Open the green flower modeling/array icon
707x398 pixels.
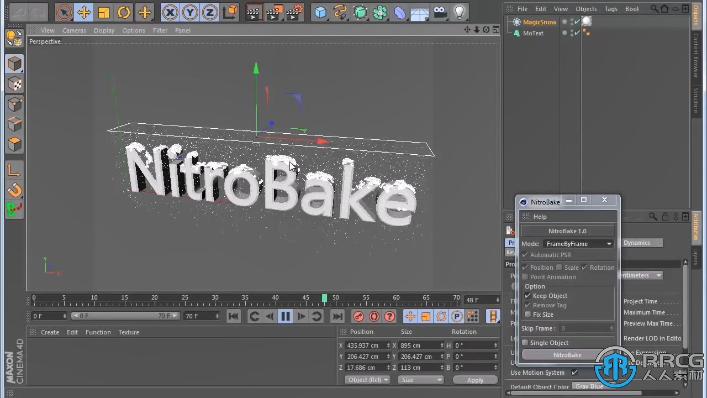click(x=380, y=12)
